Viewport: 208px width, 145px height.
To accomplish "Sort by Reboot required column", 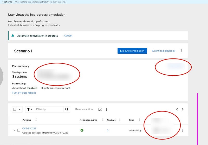I will pyautogui.click(x=103, y=120).
